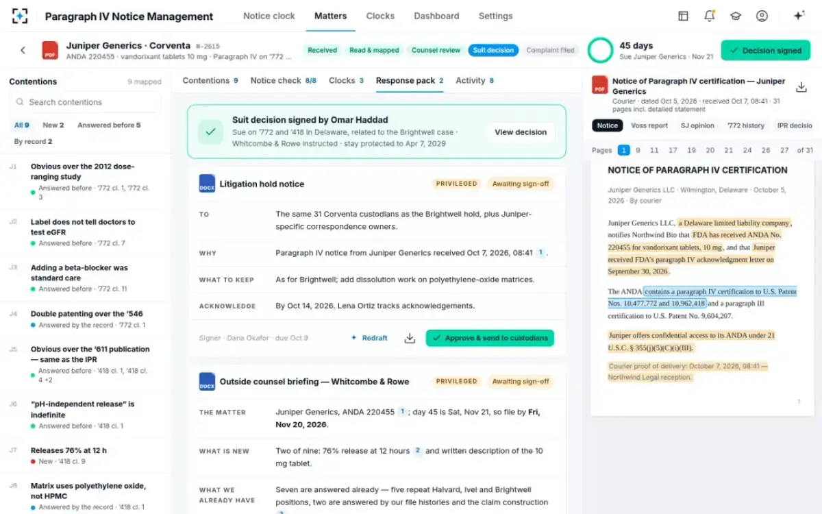This screenshot has width=822, height=514.
Task: Jump to page 9 of the notice
Action: click(x=638, y=150)
